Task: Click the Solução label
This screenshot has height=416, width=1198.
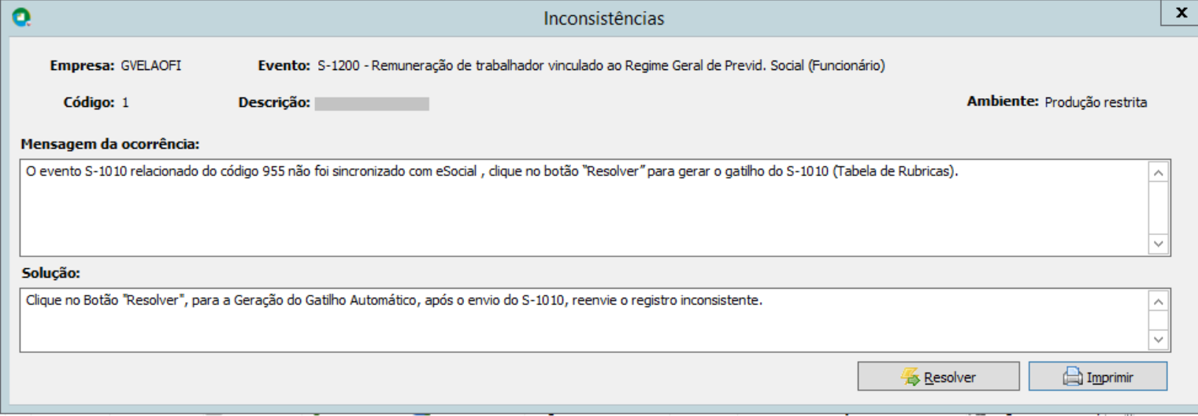Action: click(51, 274)
